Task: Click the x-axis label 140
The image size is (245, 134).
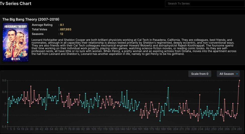Action: (123, 129)
